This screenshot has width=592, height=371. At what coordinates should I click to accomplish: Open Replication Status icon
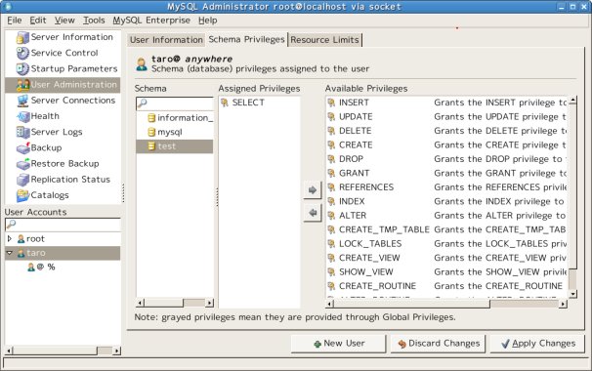pyautogui.click(x=22, y=180)
